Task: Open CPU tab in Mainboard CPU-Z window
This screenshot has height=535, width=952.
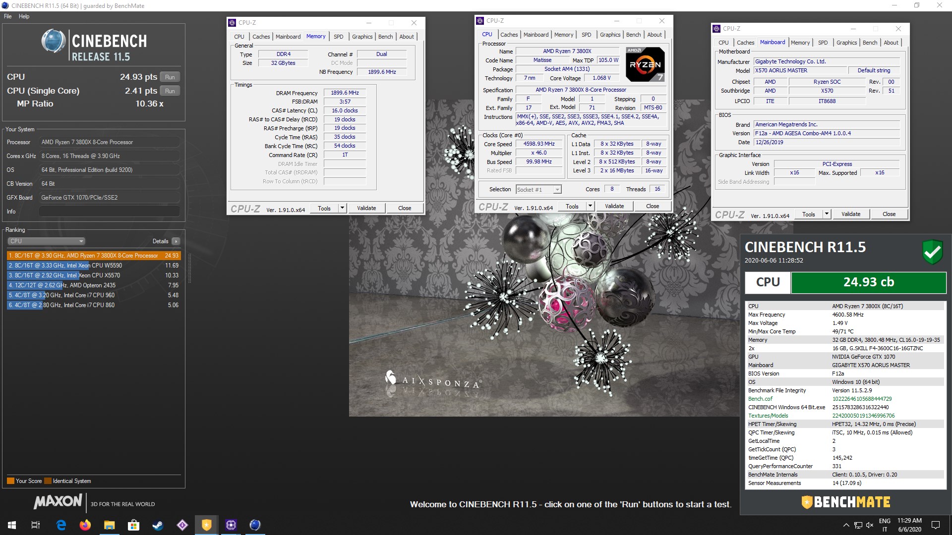Action: pos(724,43)
